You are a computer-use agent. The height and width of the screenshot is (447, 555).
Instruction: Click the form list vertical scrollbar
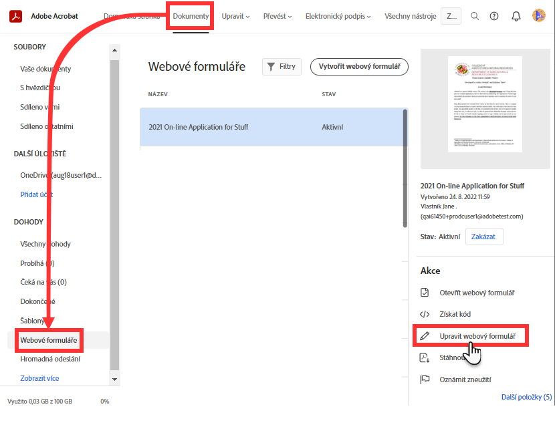point(405,168)
